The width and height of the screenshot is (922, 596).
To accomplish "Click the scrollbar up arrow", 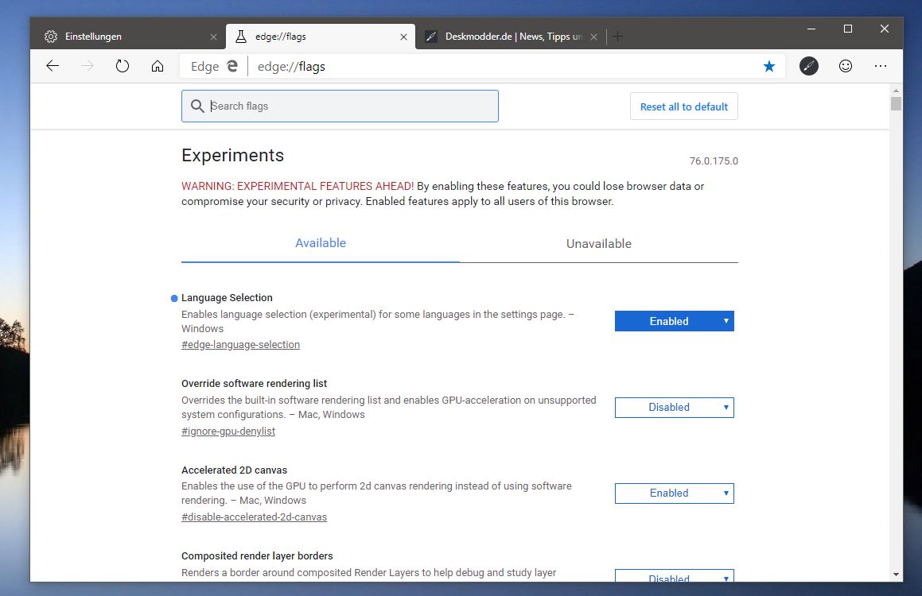I will coord(896,91).
